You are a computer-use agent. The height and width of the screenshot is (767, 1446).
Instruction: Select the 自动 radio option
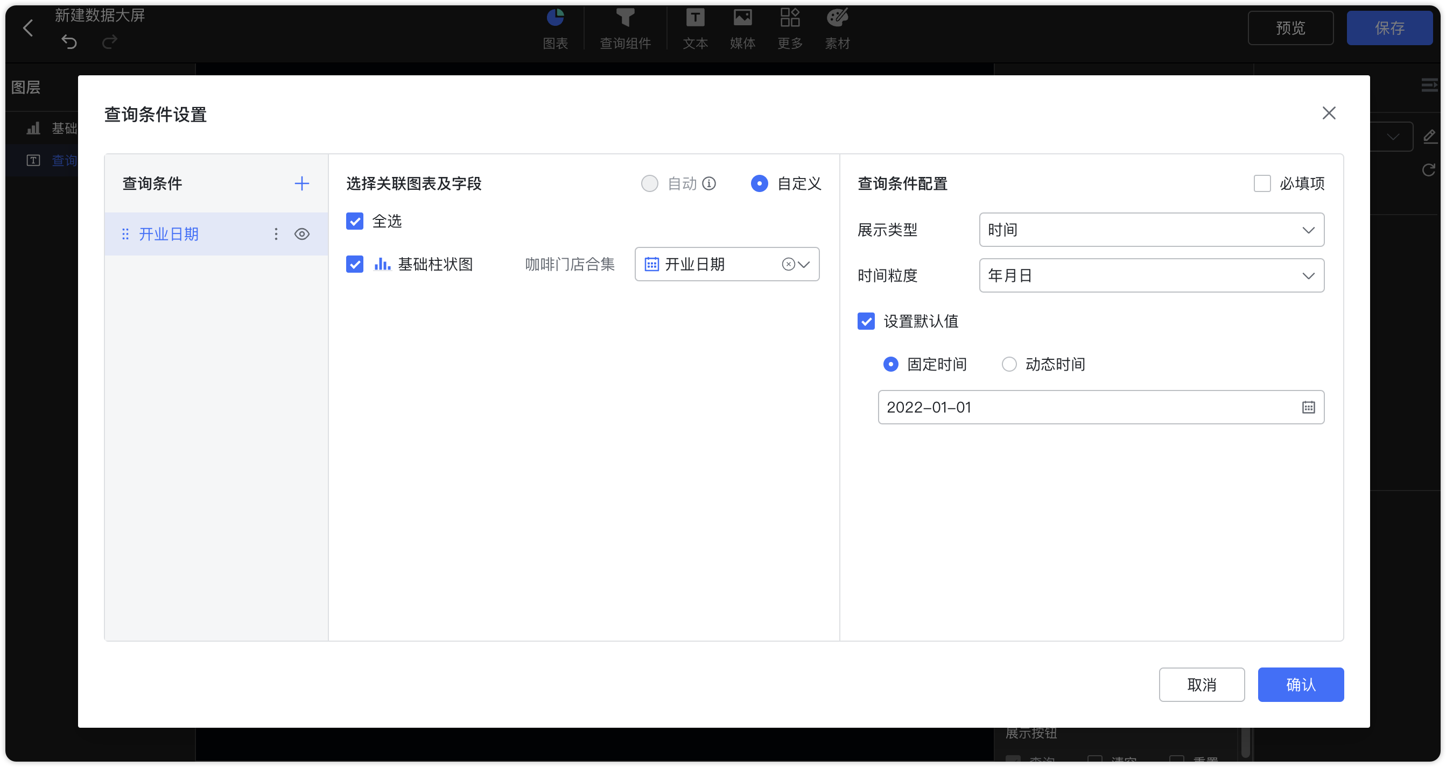(x=649, y=183)
